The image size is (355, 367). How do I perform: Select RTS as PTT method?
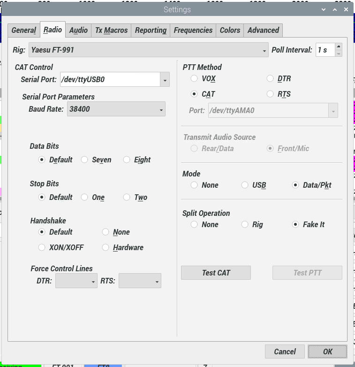270,94
